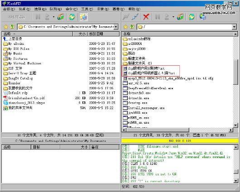Refresh the local file pane
Screen dimensions: 240x192
click(x=72, y=17)
